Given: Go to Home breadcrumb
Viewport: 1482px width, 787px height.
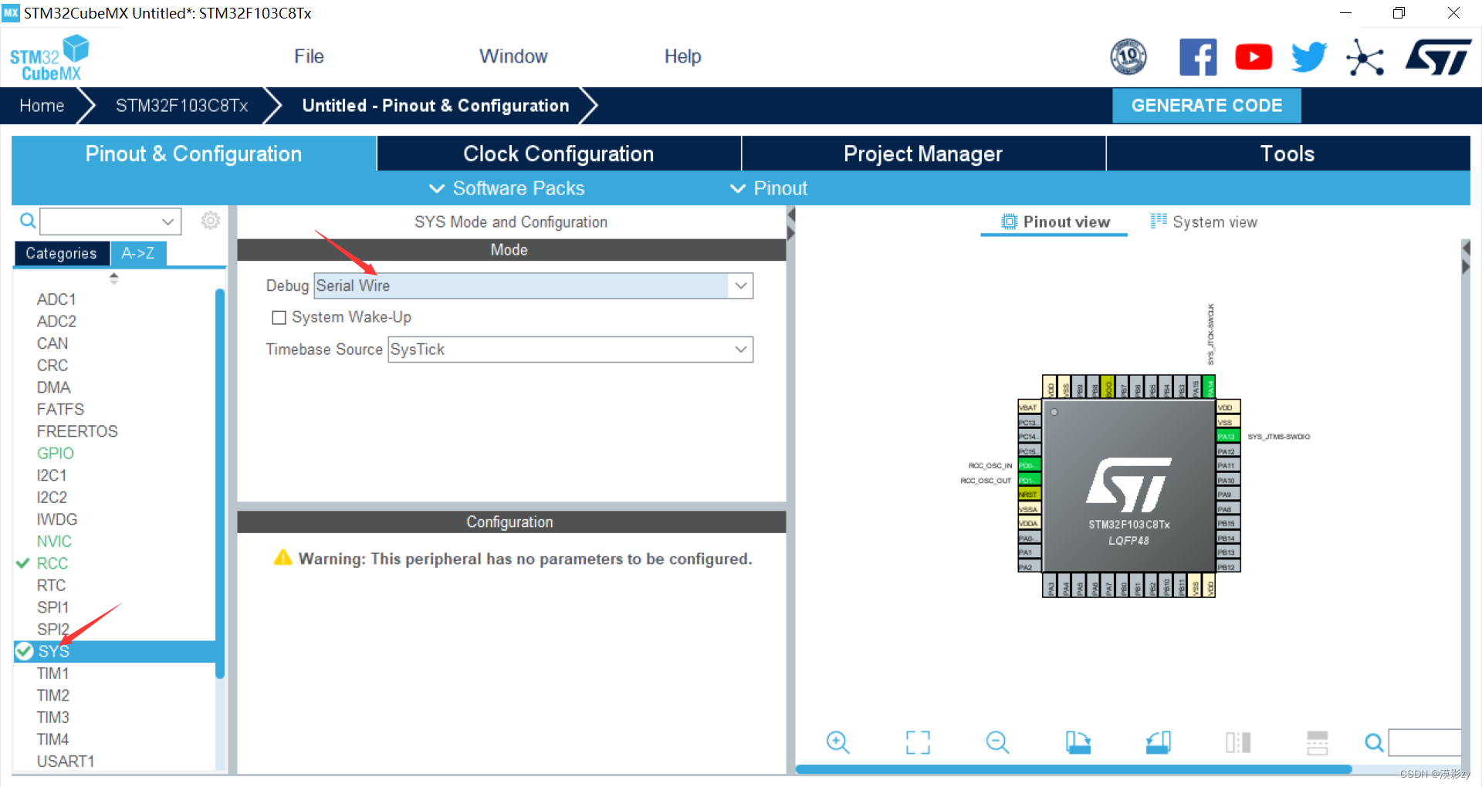Looking at the screenshot, I should [x=42, y=106].
